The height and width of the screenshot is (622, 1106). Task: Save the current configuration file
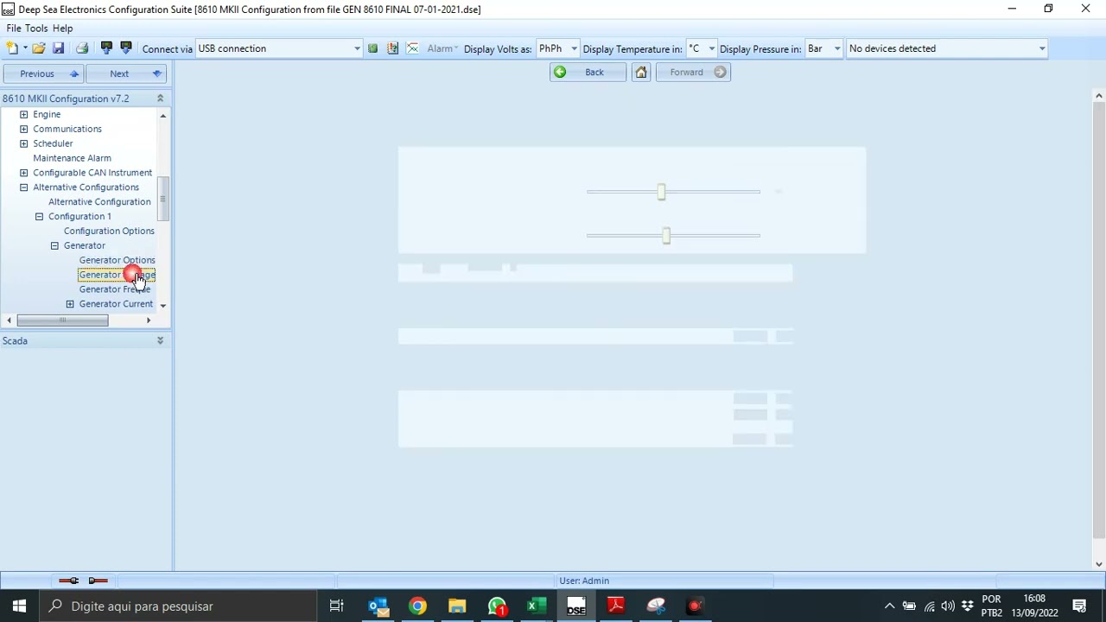(x=59, y=48)
